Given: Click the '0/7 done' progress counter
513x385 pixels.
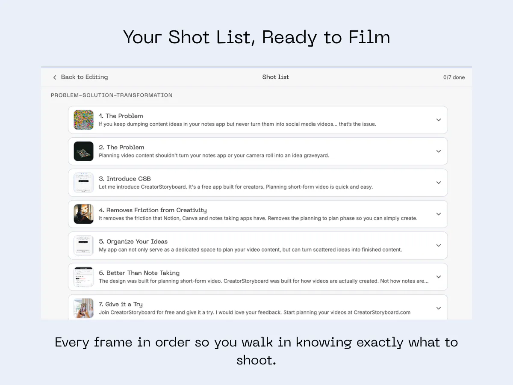Looking at the screenshot, I should 454,77.
